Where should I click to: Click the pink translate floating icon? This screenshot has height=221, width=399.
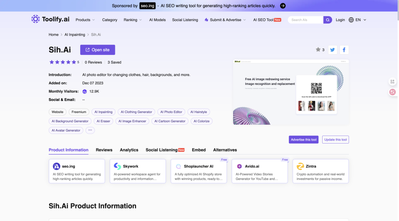pos(392,92)
